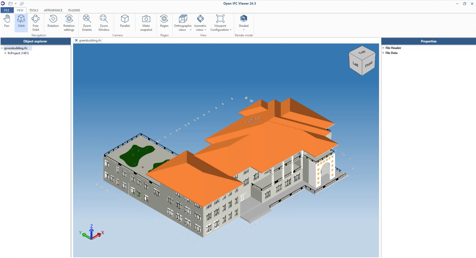
Task: Open Viewport Configuration dropdown
Action: [220, 23]
